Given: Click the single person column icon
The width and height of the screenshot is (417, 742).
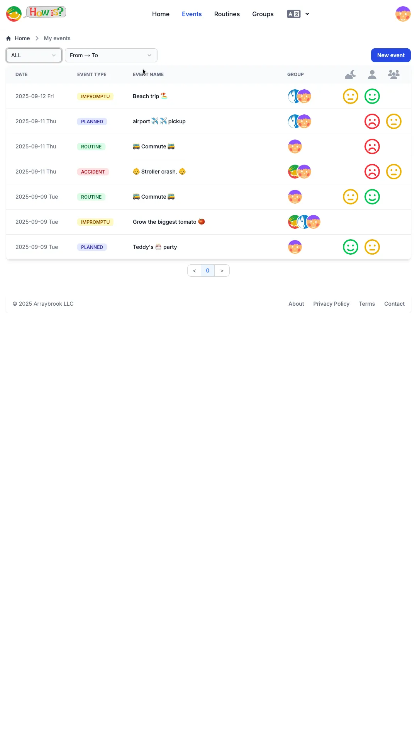Looking at the screenshot, I should point(372,75).
